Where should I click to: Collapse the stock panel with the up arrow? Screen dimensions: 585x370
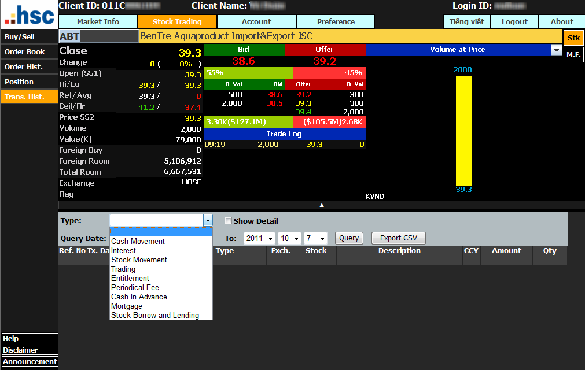coord(322,205)
